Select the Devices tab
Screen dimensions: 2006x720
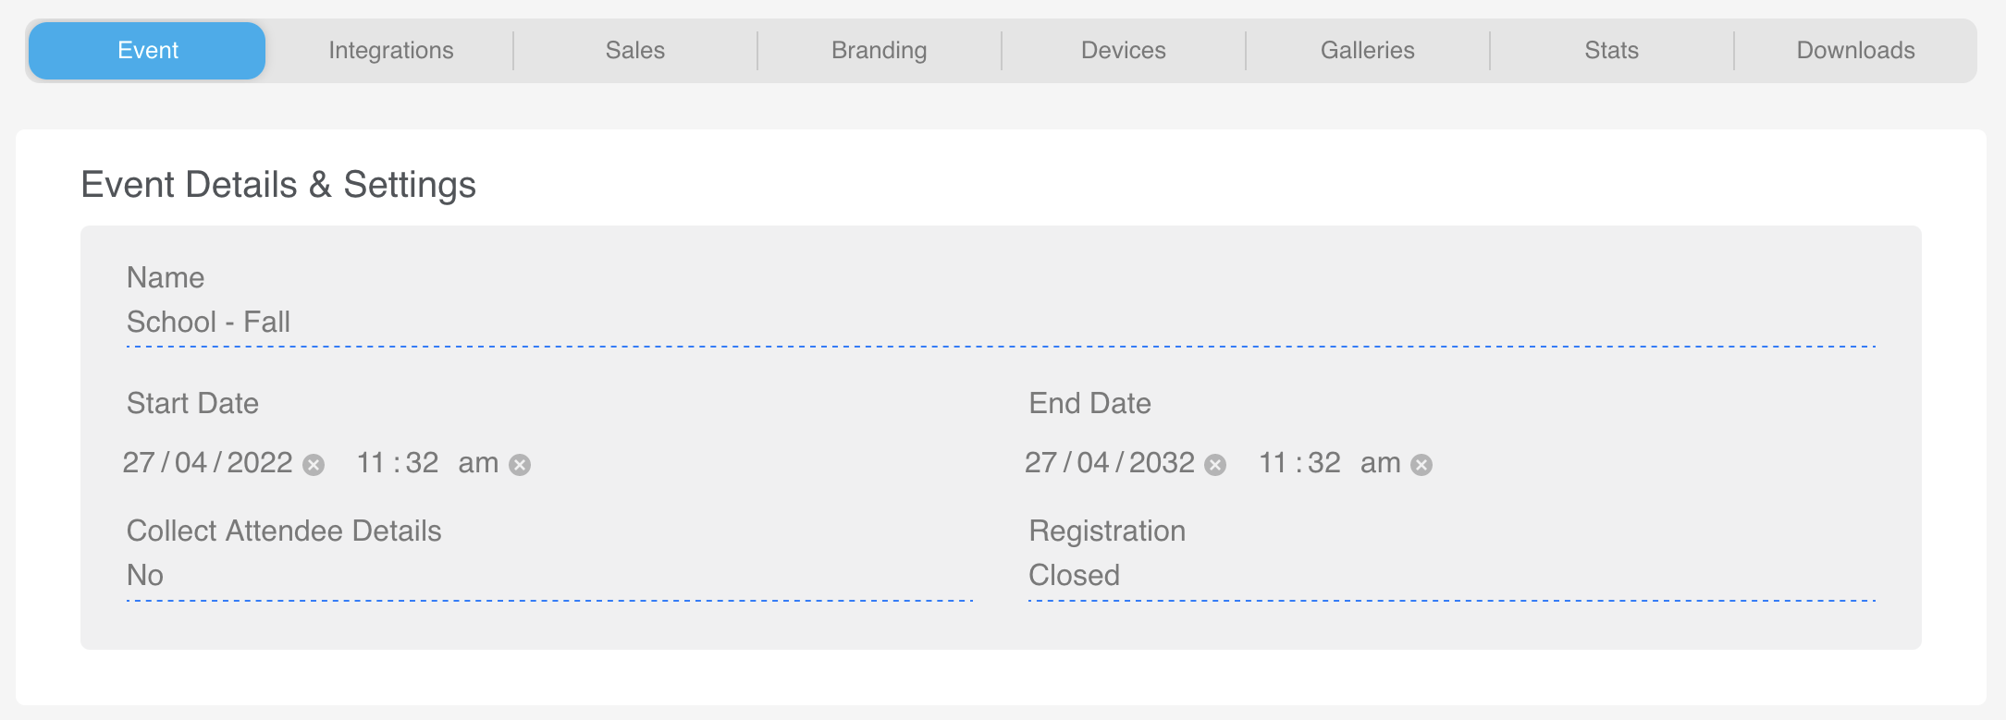pyautogui.click(x=1124, y=51)
